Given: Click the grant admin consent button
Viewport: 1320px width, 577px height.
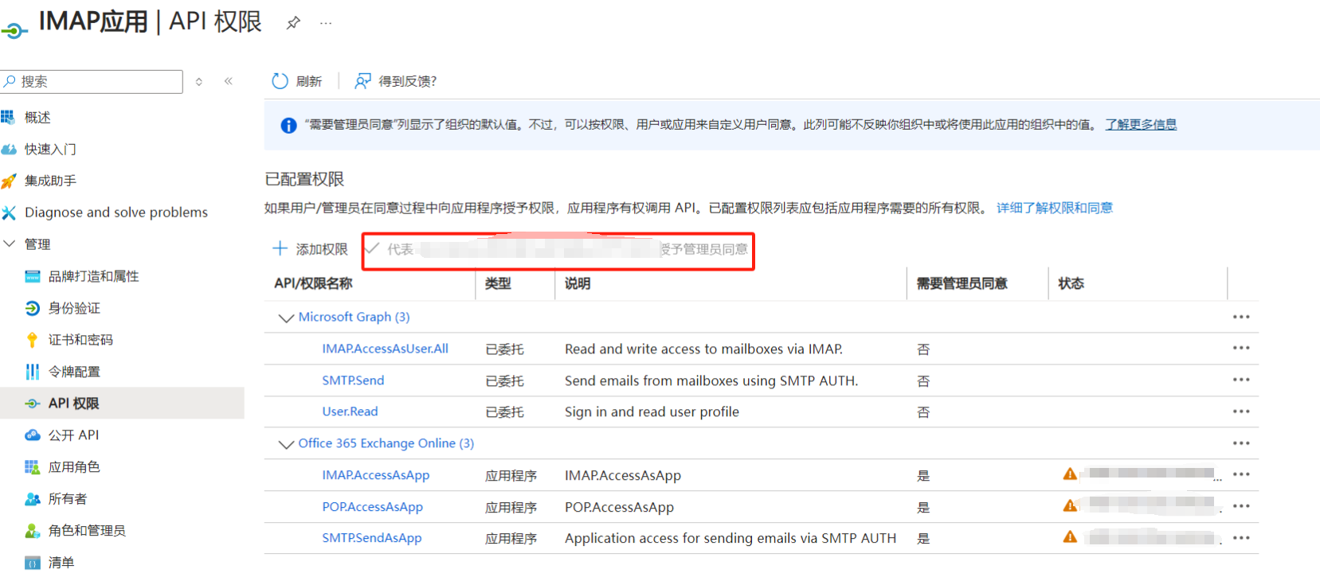Looking at the screenshot, I should pyautogui.click(x=558, y=250).
